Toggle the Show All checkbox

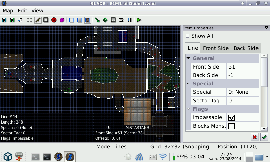[x=188, y=36]
